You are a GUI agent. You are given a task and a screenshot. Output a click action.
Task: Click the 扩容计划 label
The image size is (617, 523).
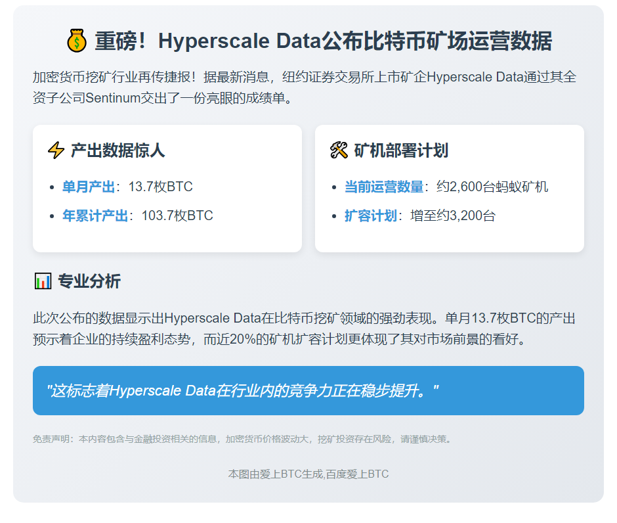point(371,216)
